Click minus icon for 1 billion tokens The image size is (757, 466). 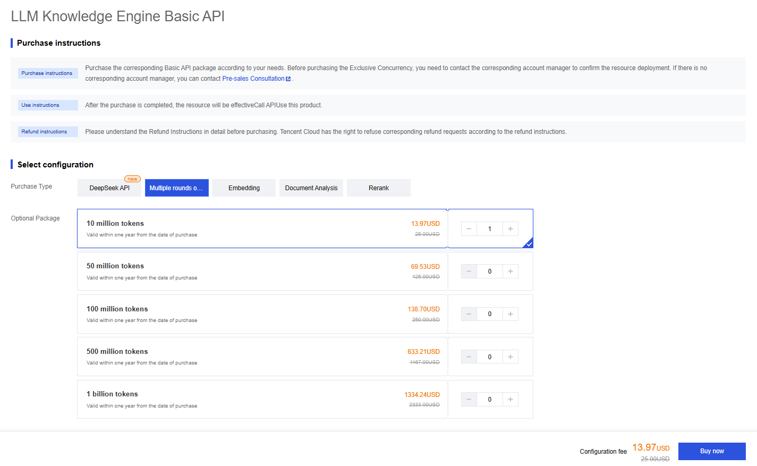click(x=469, y=400)
